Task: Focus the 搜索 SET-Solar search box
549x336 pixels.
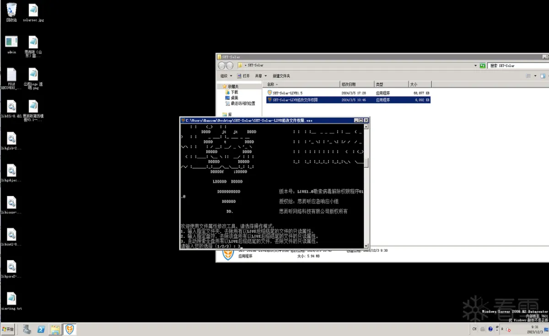Action: [518, 65]
